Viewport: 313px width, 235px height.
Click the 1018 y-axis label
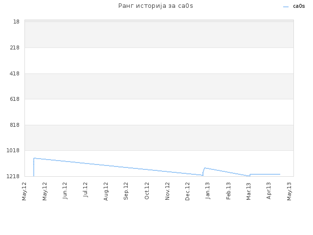pos(13,150)
